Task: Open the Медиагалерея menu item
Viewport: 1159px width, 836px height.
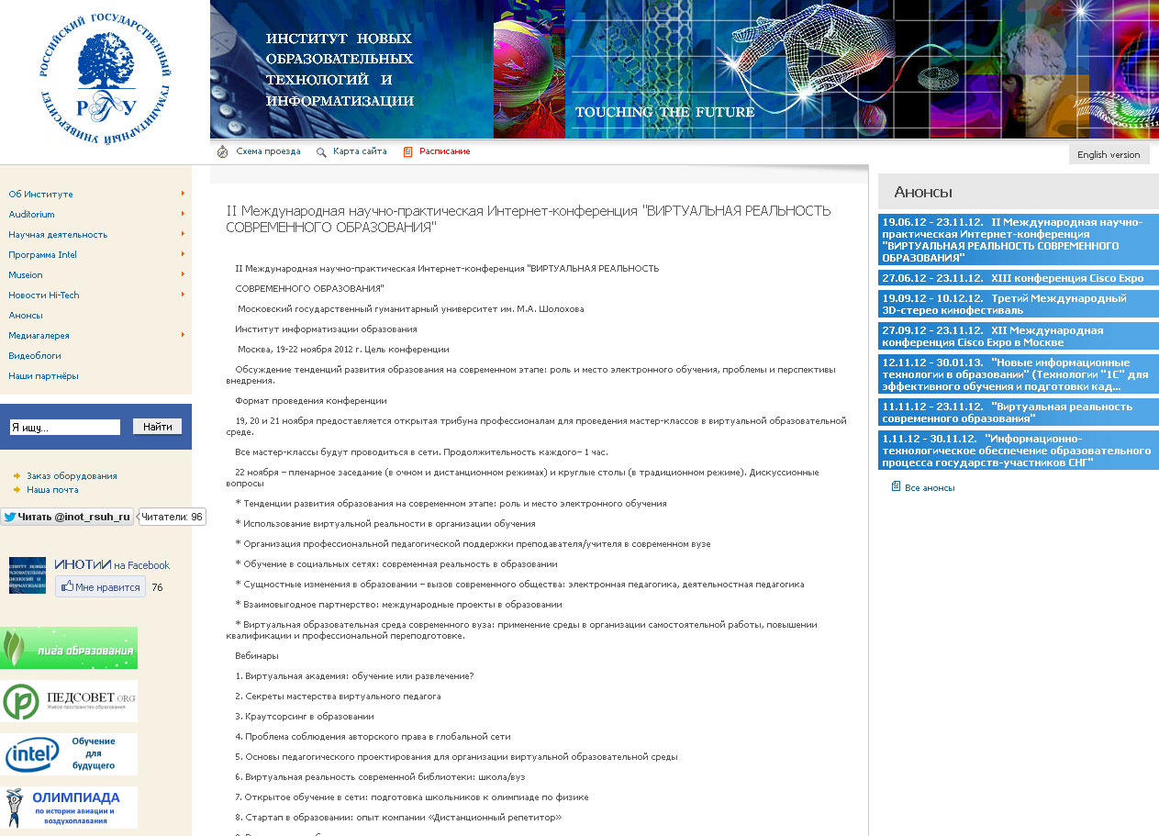Action: (x=39, y=335)
